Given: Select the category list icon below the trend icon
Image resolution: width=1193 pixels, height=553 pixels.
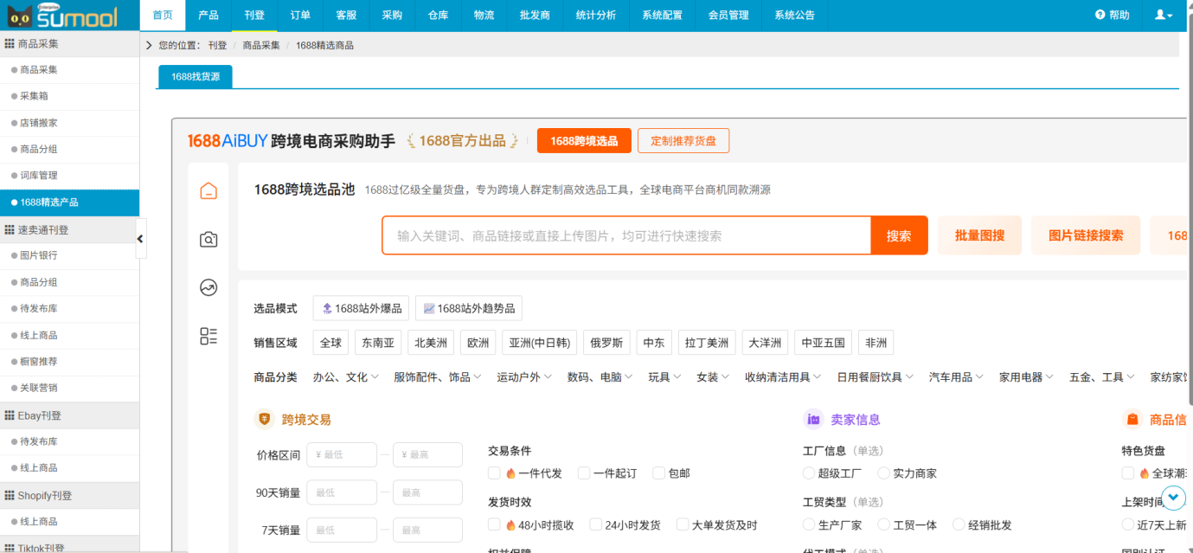Looking at the screenshot, I should pyautogui.click(x=208, y=337).
